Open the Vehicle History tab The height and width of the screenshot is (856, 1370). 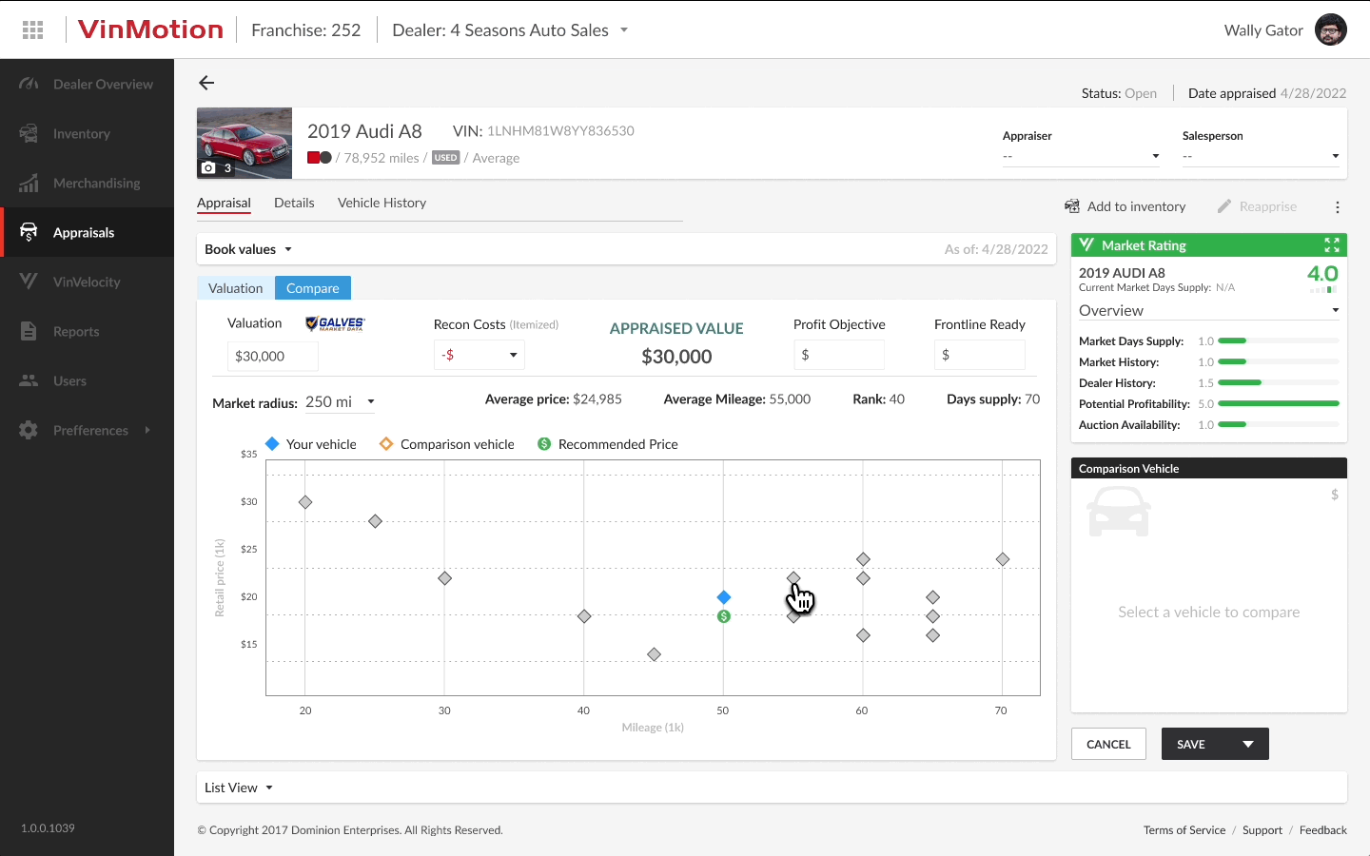coord(382,202)
